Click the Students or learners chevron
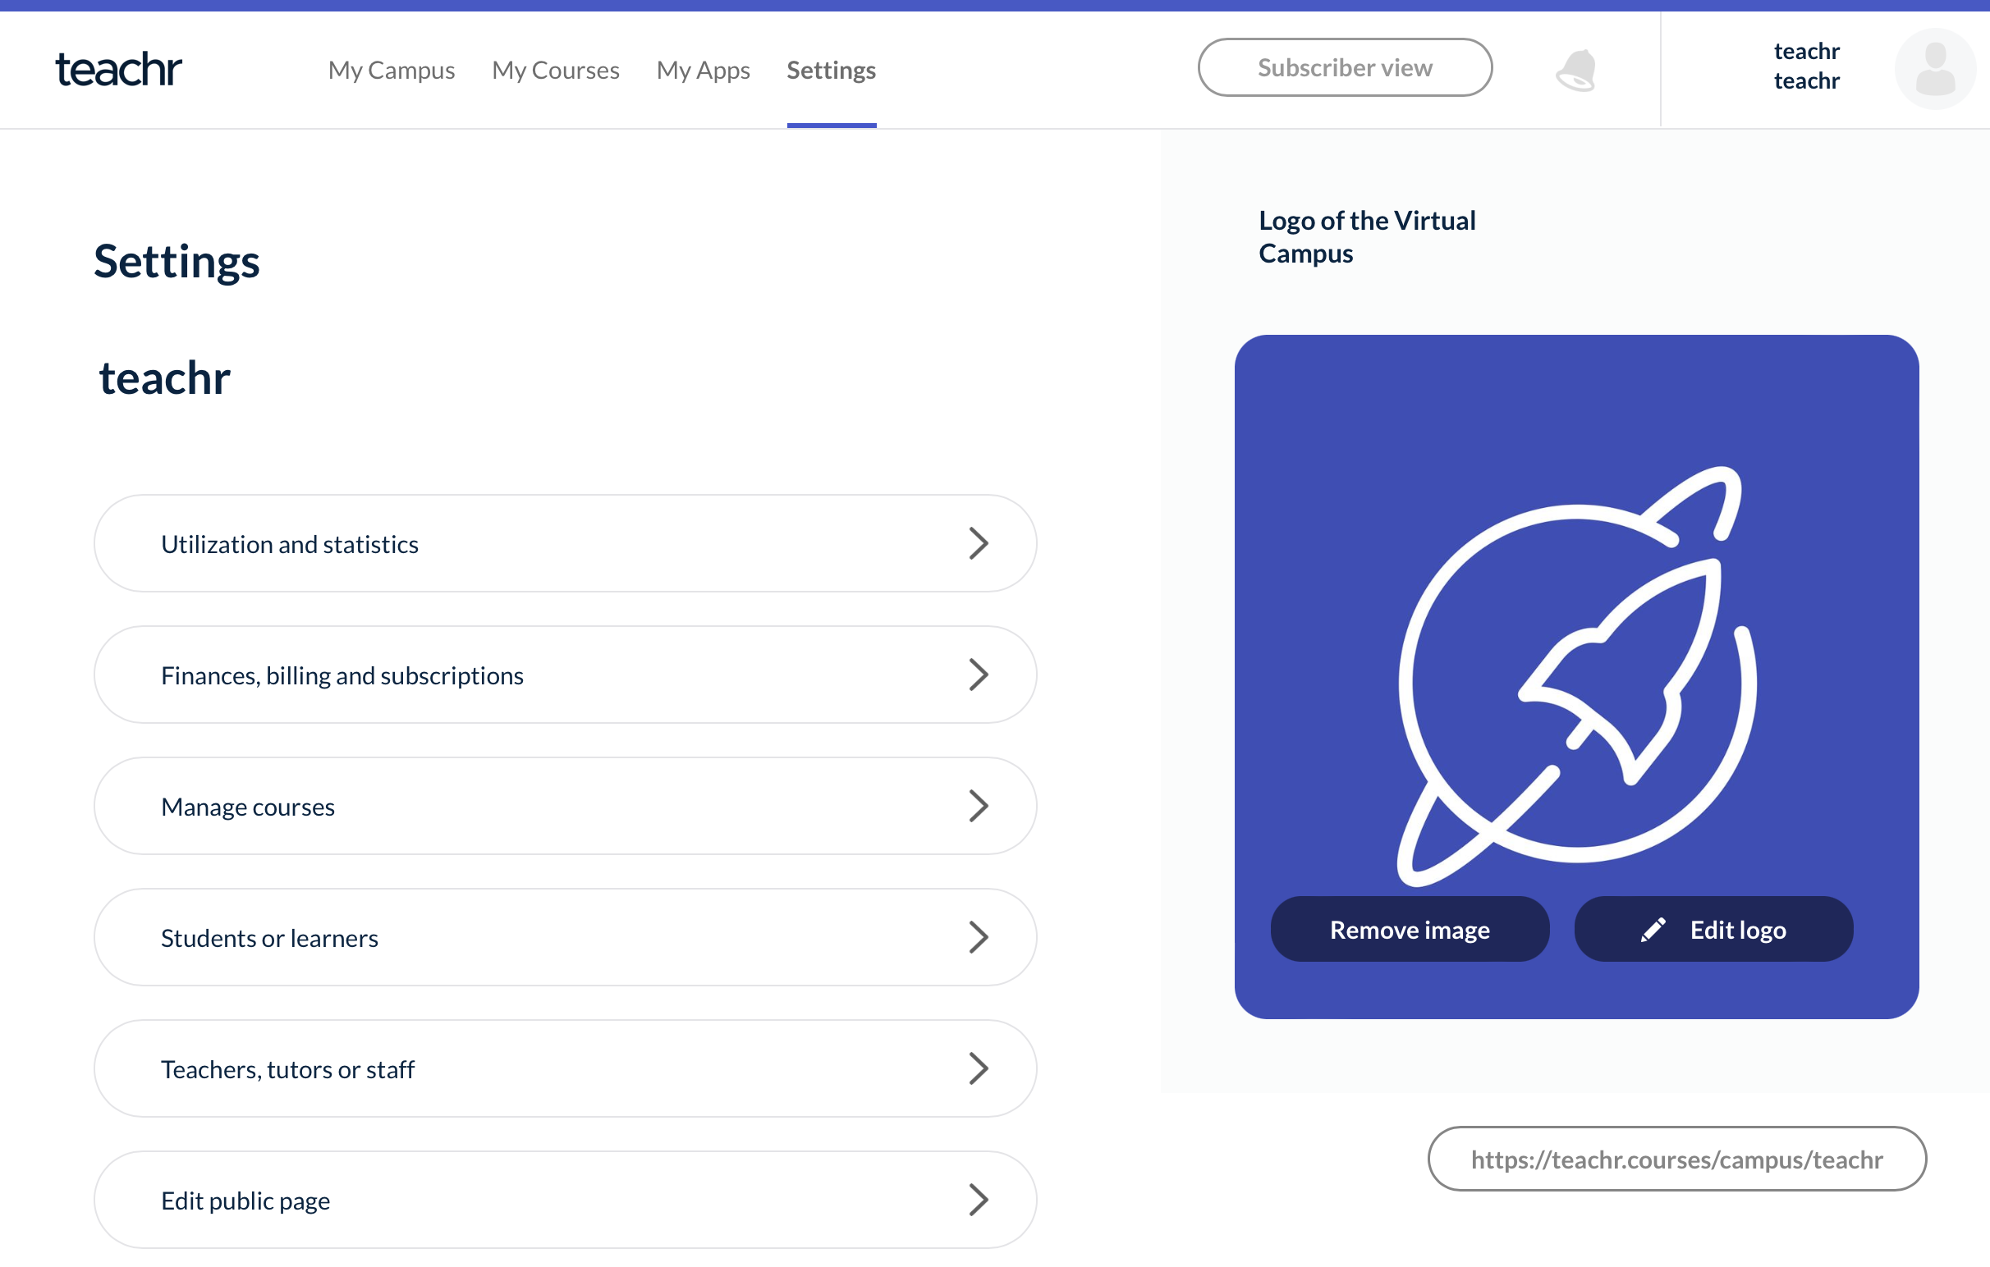This screenshot has height=1267, width=1990. pos(979,937)
